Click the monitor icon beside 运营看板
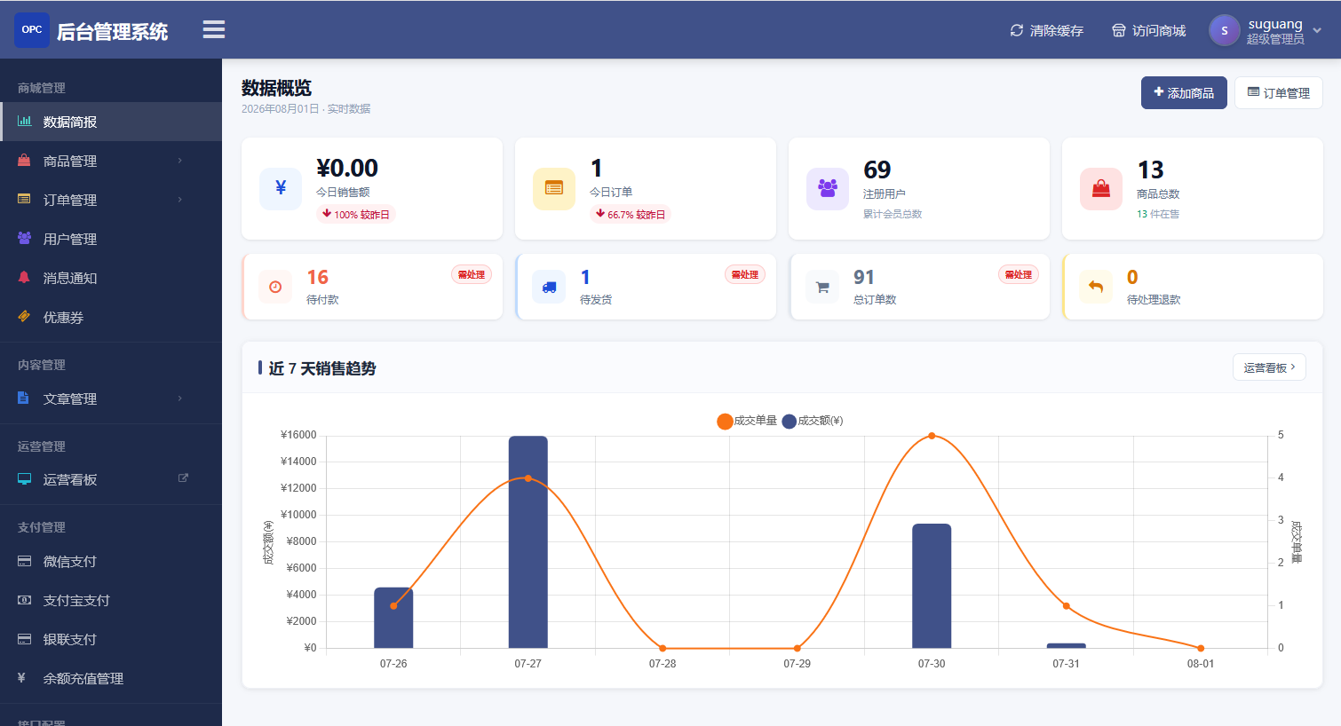 click(25, 479)
